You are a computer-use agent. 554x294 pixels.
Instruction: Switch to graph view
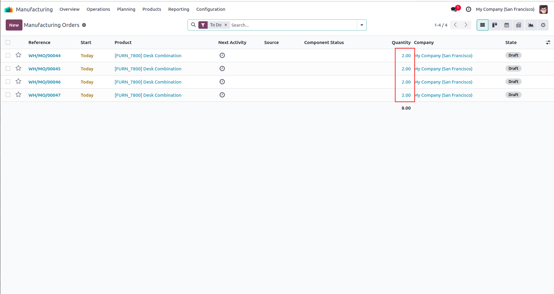click(x=531, y=25)
